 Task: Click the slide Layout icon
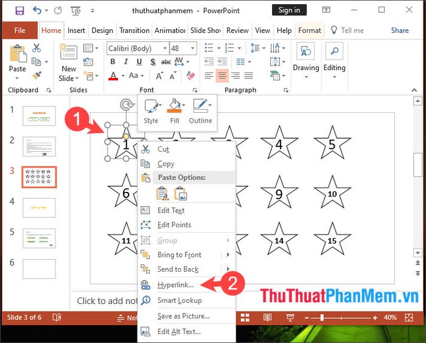pos(88,48)
